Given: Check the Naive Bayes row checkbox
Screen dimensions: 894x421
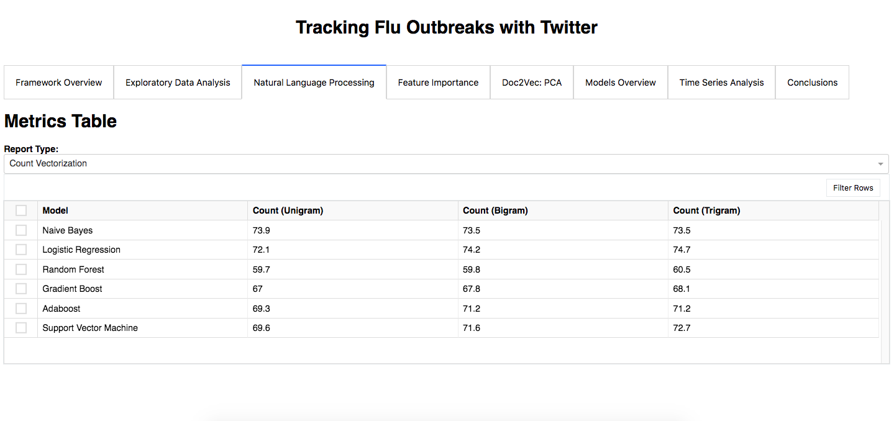Looking at the screenshot, I should (21, 230).
